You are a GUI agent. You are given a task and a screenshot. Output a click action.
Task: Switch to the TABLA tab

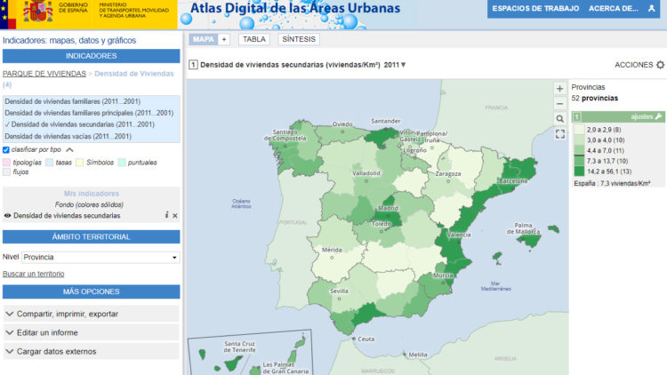tap(253, 39)
